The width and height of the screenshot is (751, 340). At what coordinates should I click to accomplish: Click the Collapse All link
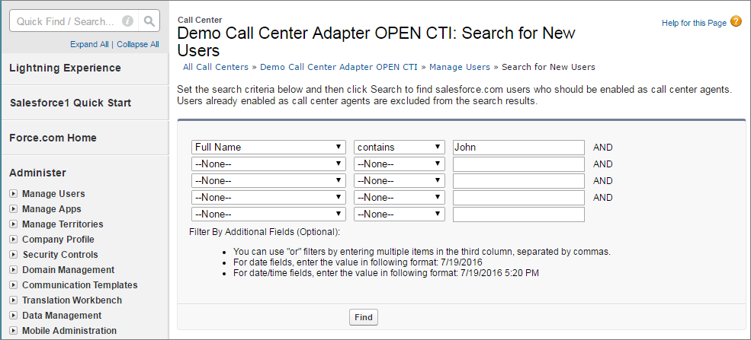point(138,44)
